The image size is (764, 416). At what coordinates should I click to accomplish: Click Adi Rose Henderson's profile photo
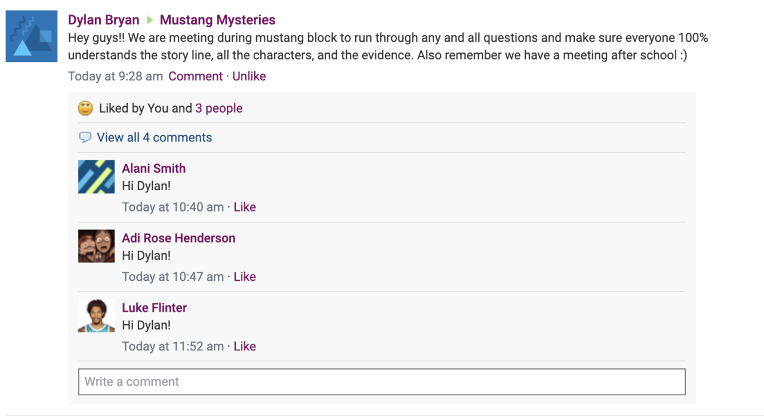click(96, 246)
